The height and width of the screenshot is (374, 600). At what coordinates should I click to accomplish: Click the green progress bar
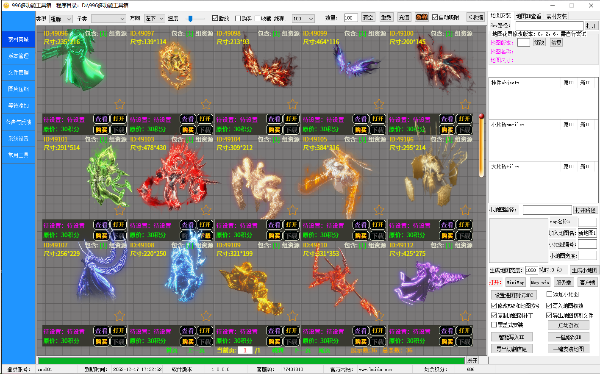coord(251,361)
